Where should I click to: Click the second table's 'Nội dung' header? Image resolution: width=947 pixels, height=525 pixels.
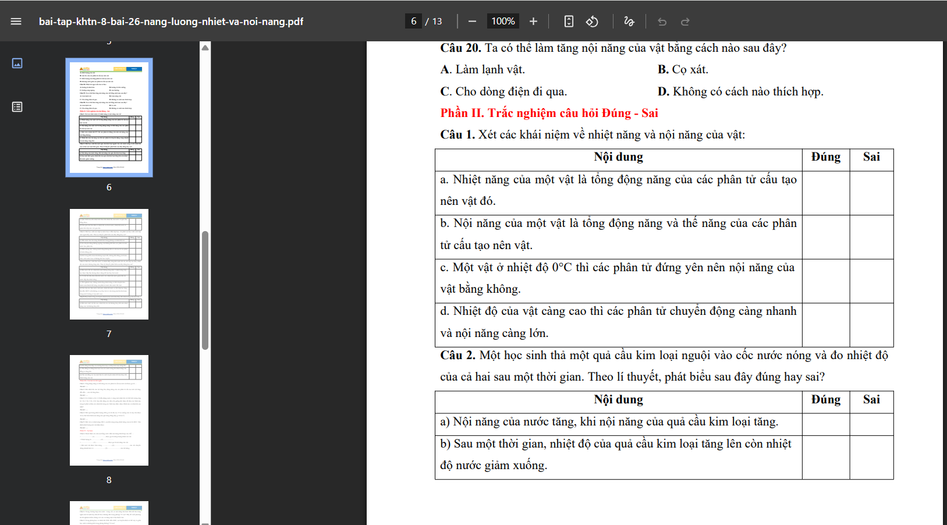tap(618, 399)
